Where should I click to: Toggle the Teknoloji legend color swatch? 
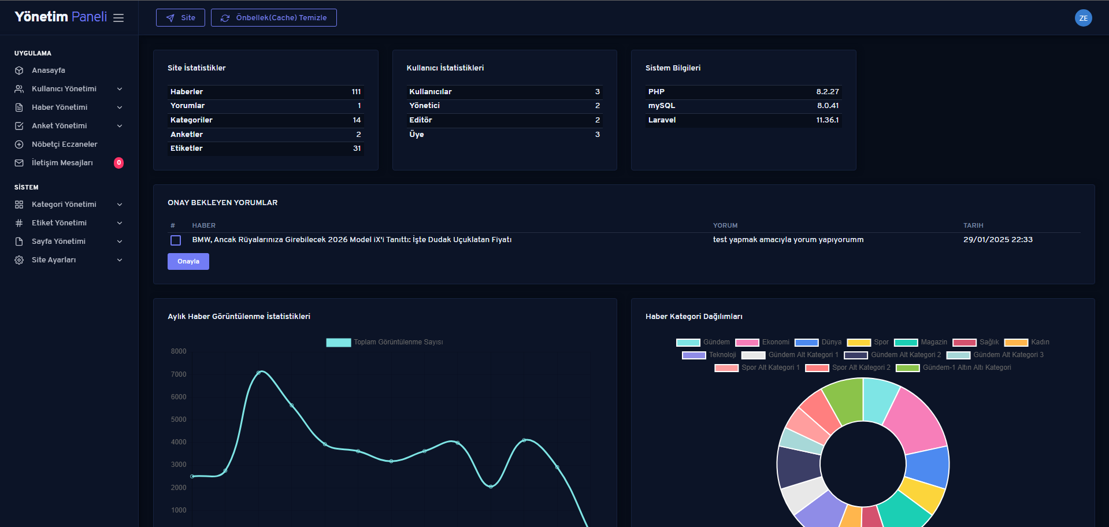coord(694,355)
